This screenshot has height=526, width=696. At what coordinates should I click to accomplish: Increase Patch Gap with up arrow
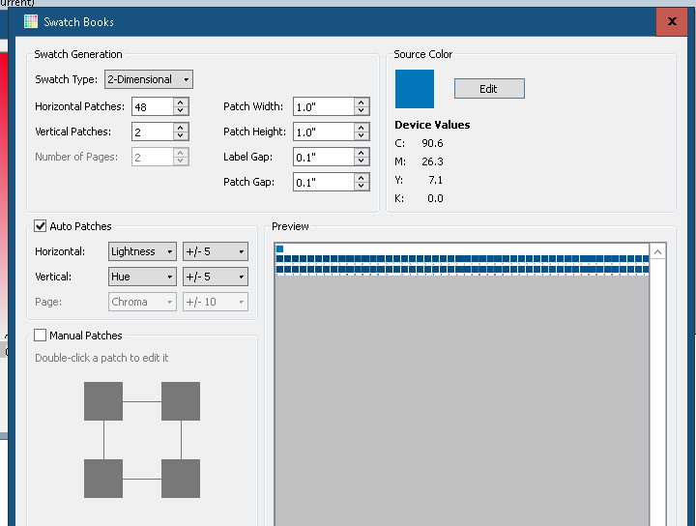coord(362,178)
